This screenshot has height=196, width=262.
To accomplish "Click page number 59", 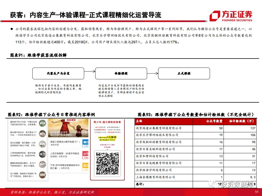I will click(x=257, y=192).
